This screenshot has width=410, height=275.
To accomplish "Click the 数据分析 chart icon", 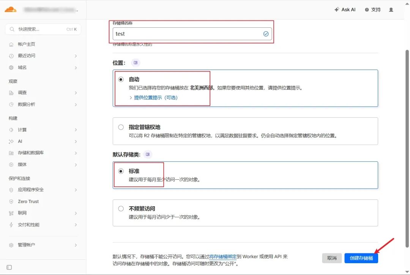I will point(11,104).
